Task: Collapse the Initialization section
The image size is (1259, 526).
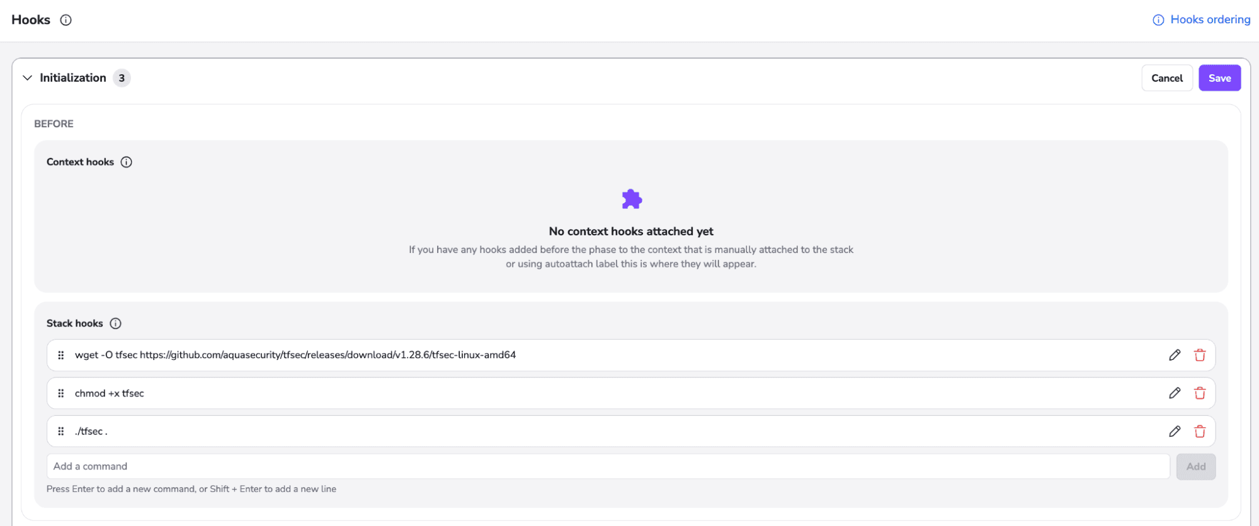Action: (28, 77)
